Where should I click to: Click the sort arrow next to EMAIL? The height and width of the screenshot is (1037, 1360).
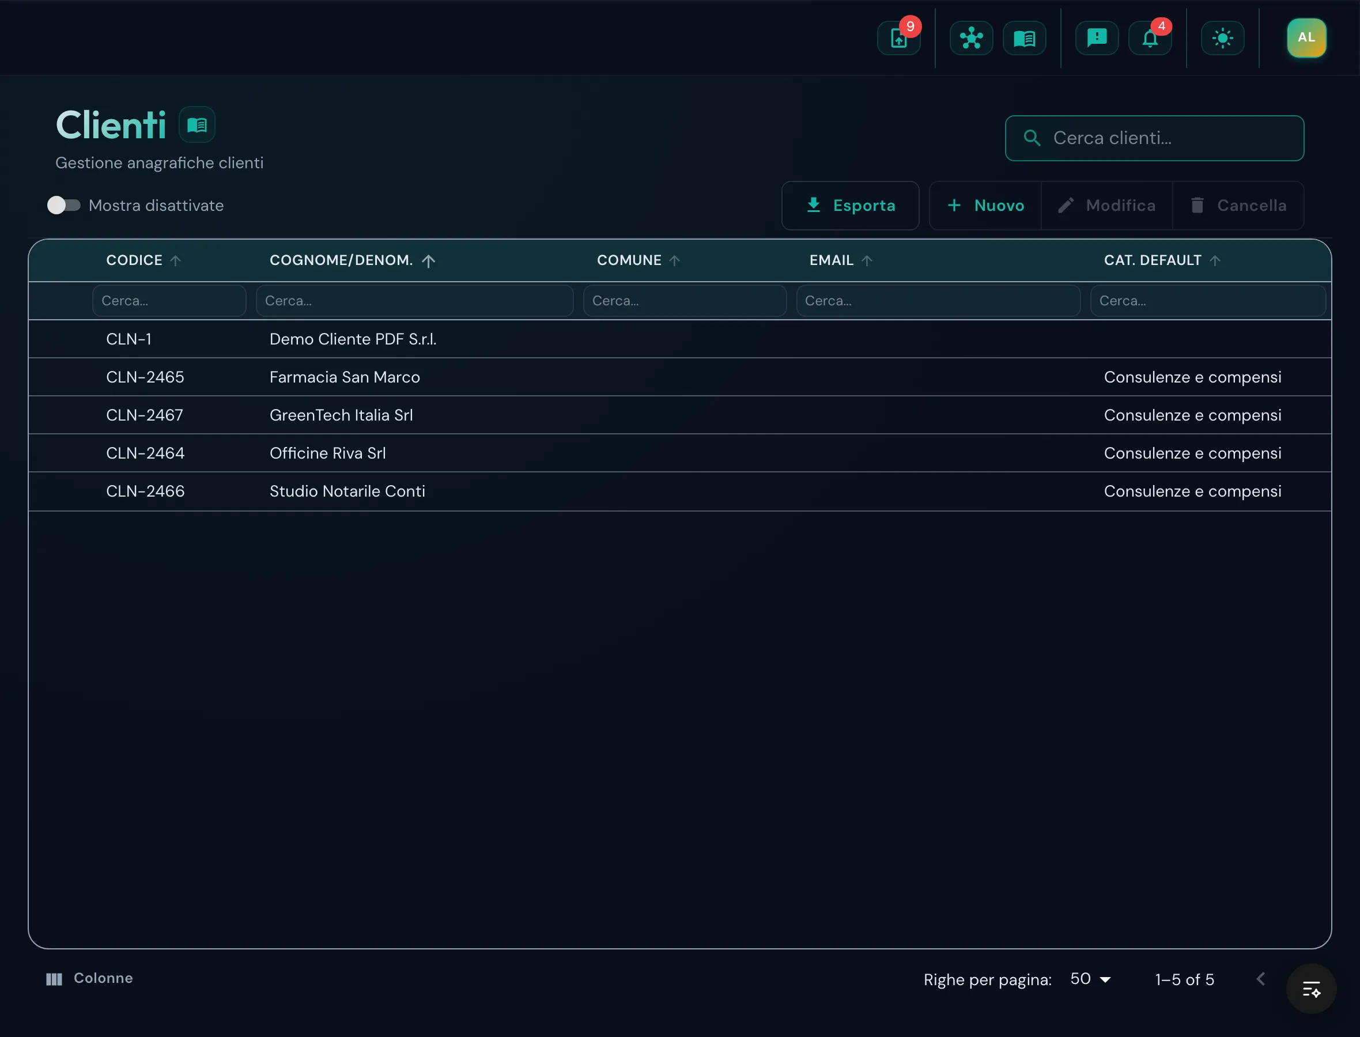[x=867, y=260]
